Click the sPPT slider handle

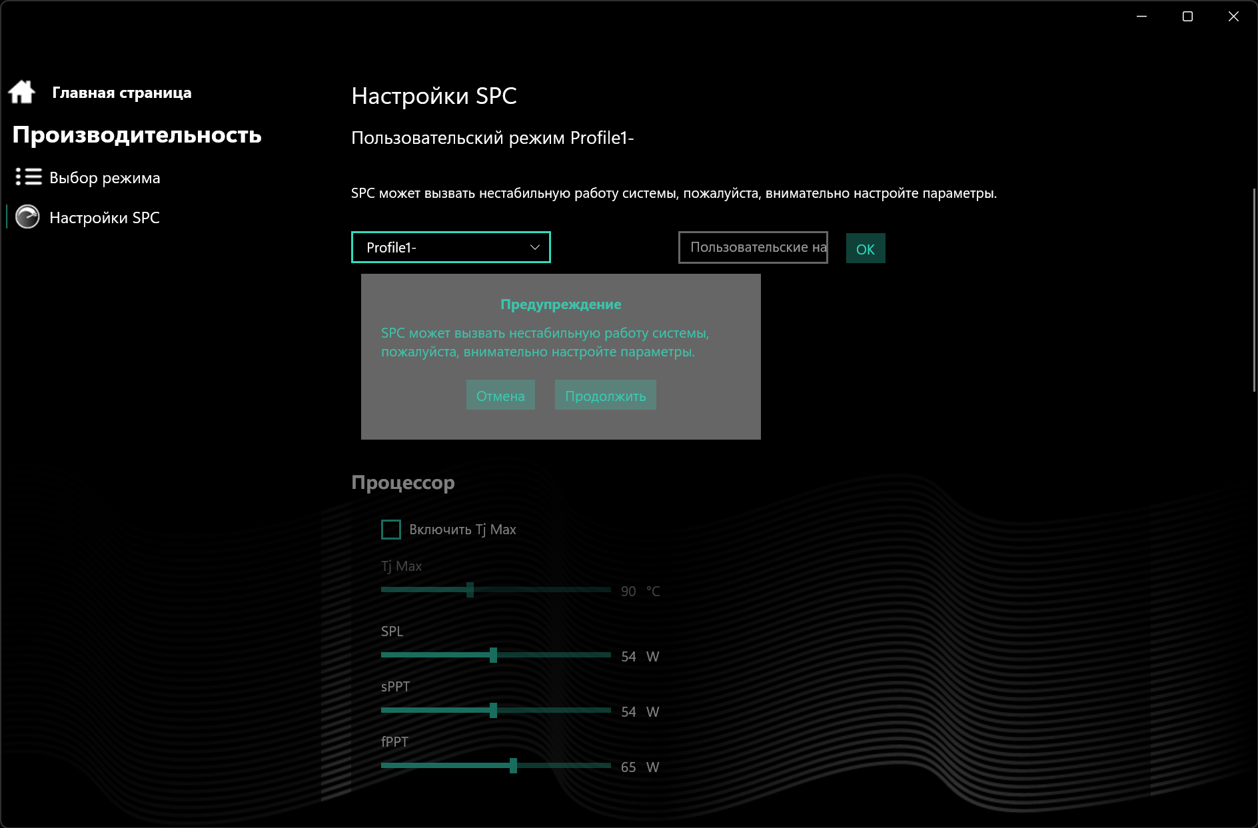pos(493,710)
